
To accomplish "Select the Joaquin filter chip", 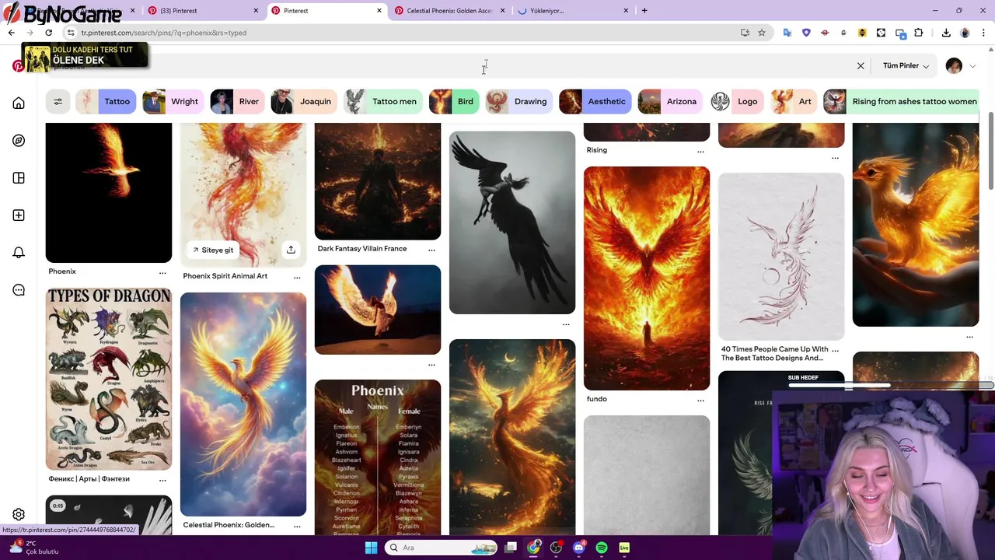I will point(303,101).
